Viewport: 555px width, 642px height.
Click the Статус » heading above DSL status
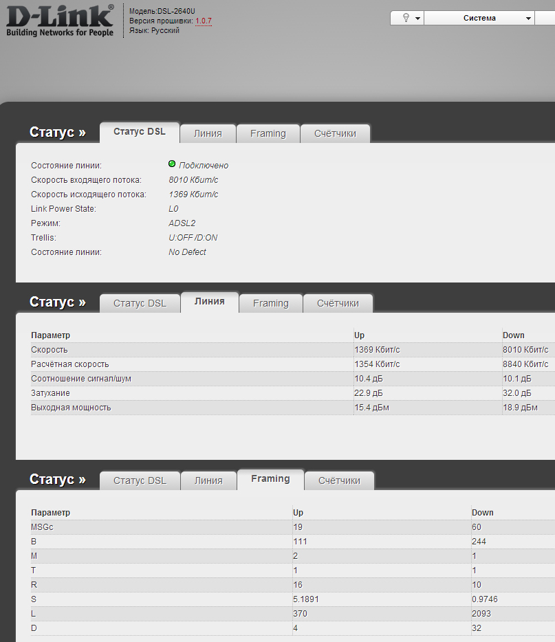pos(58,132)
